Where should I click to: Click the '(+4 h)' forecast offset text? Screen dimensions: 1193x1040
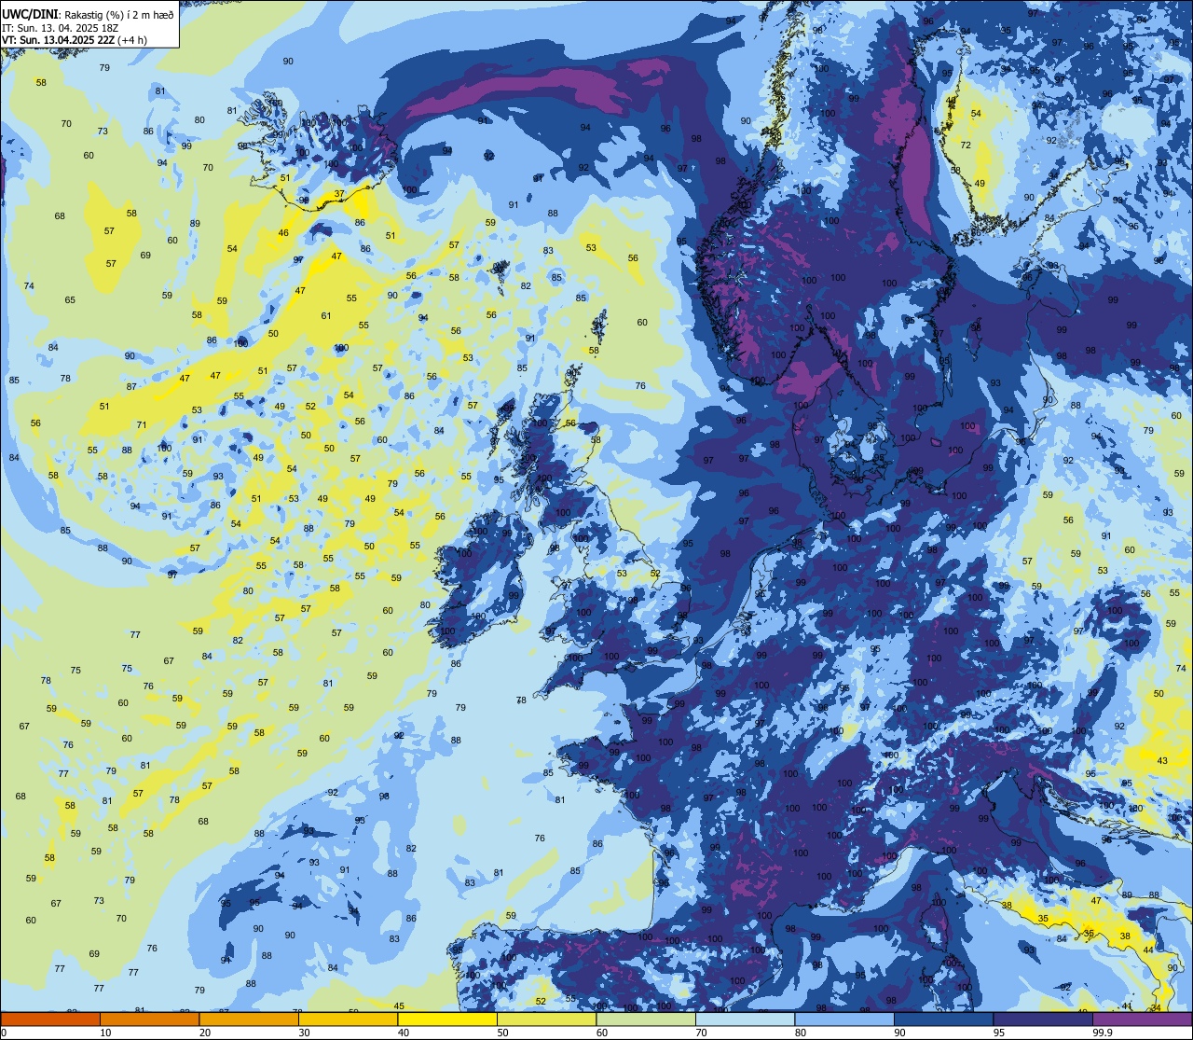[131, 40]
